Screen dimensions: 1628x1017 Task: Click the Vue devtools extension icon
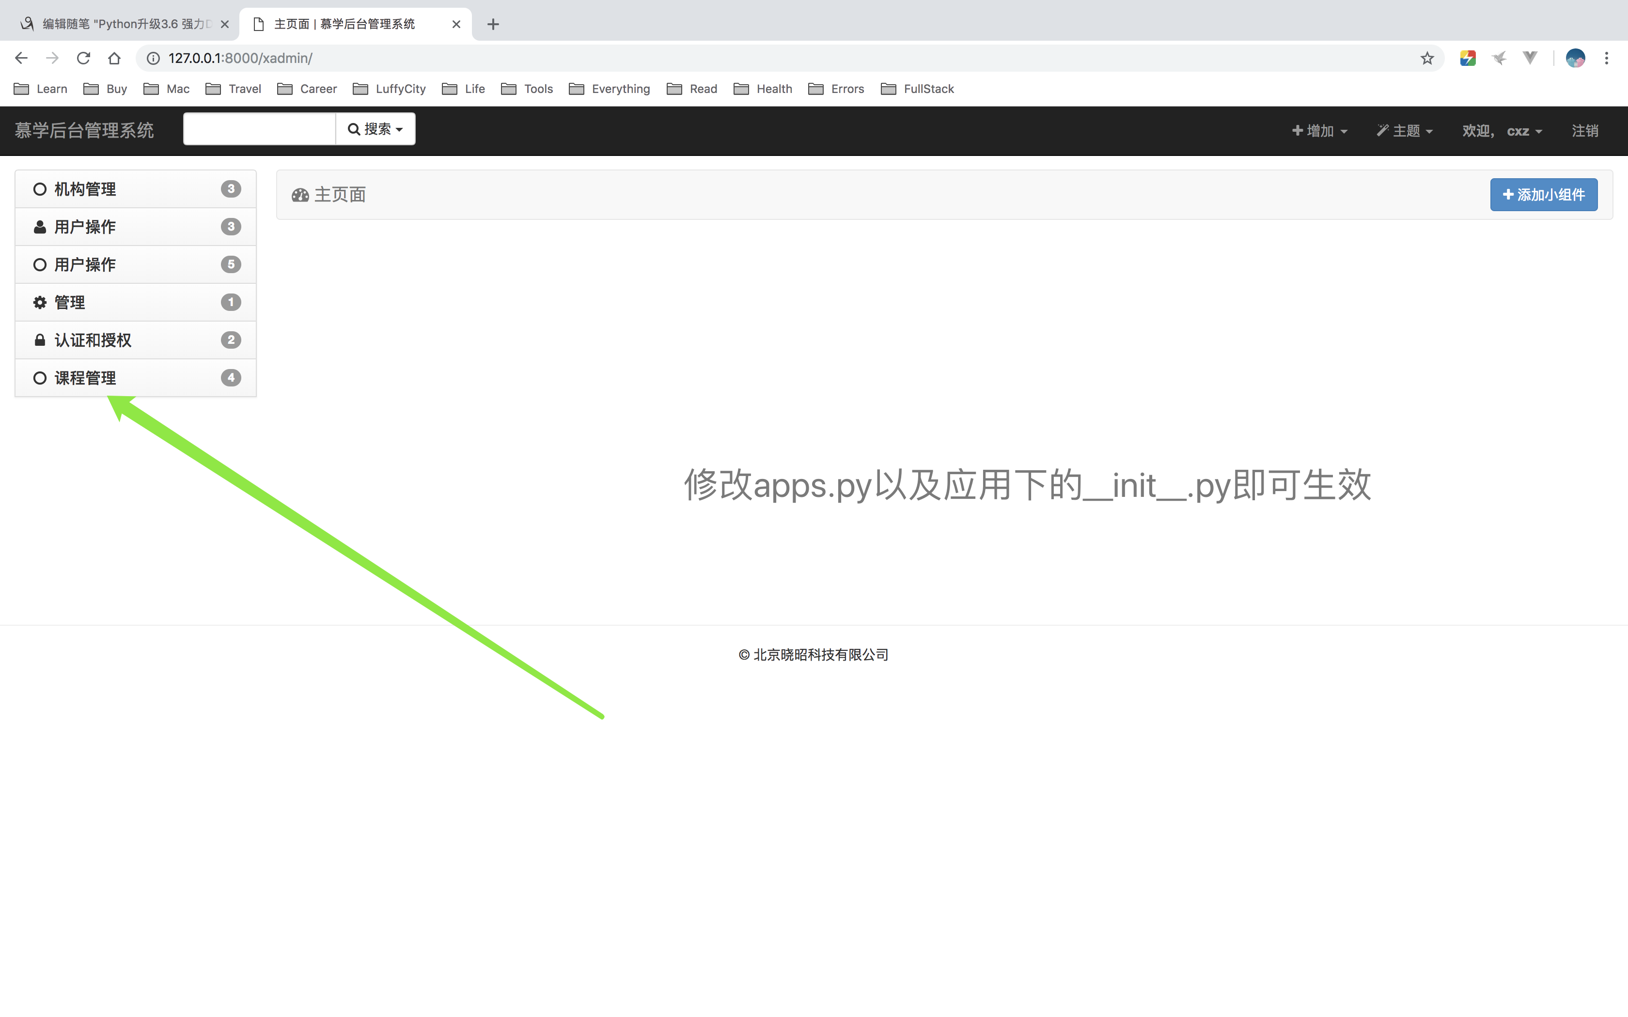click(1530, 59)
